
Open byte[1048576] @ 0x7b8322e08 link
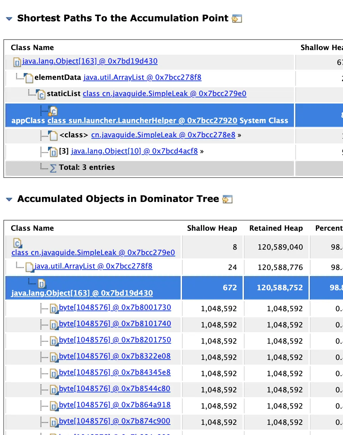point(115,356)
